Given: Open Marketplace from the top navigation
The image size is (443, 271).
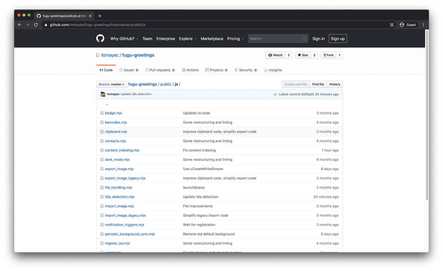Looking at the screenshot, I should [x=212, y=38].
